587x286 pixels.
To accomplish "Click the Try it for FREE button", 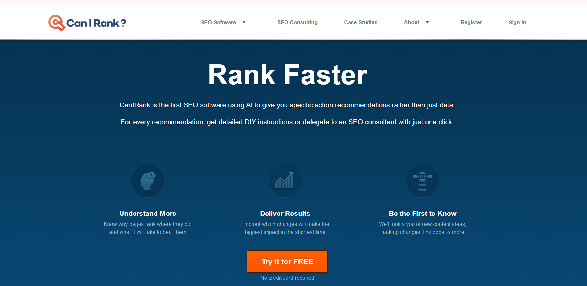I will [287, 262].
